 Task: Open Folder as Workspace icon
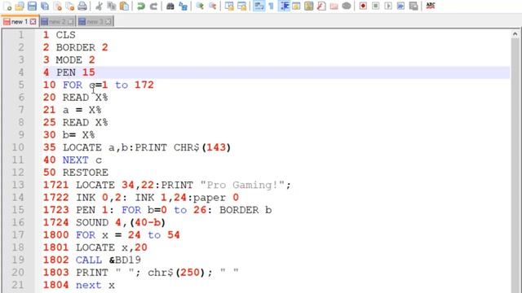pyautogui.click(x=334, y=6)
